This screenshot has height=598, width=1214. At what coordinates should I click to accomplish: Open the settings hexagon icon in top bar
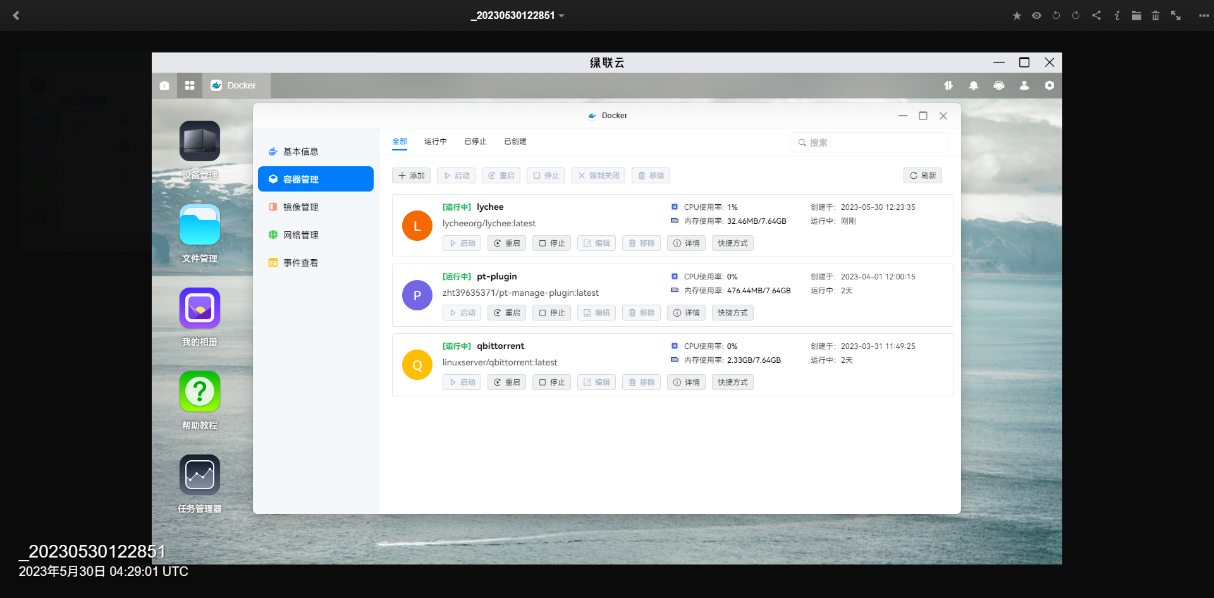pyautogui.click(x=1050, y=85)
